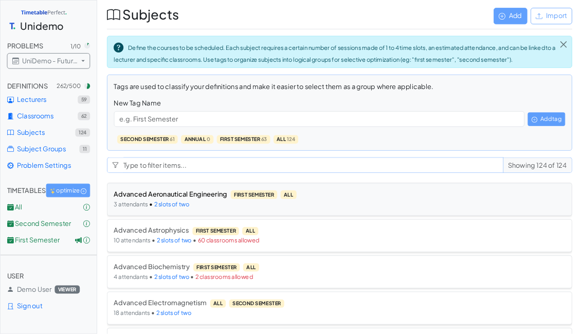Click '60 classrooms allowed' text
Image resolution: width=582 pixels, height=334 pixels.
tap(229, 240)
